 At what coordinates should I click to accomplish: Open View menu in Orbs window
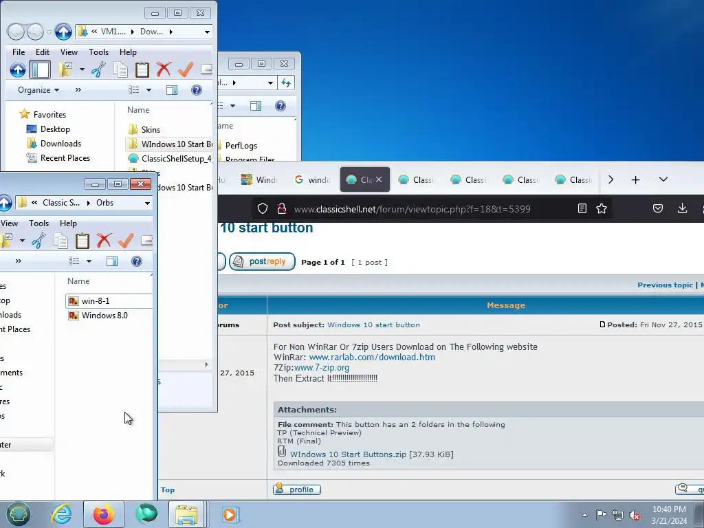10,223
